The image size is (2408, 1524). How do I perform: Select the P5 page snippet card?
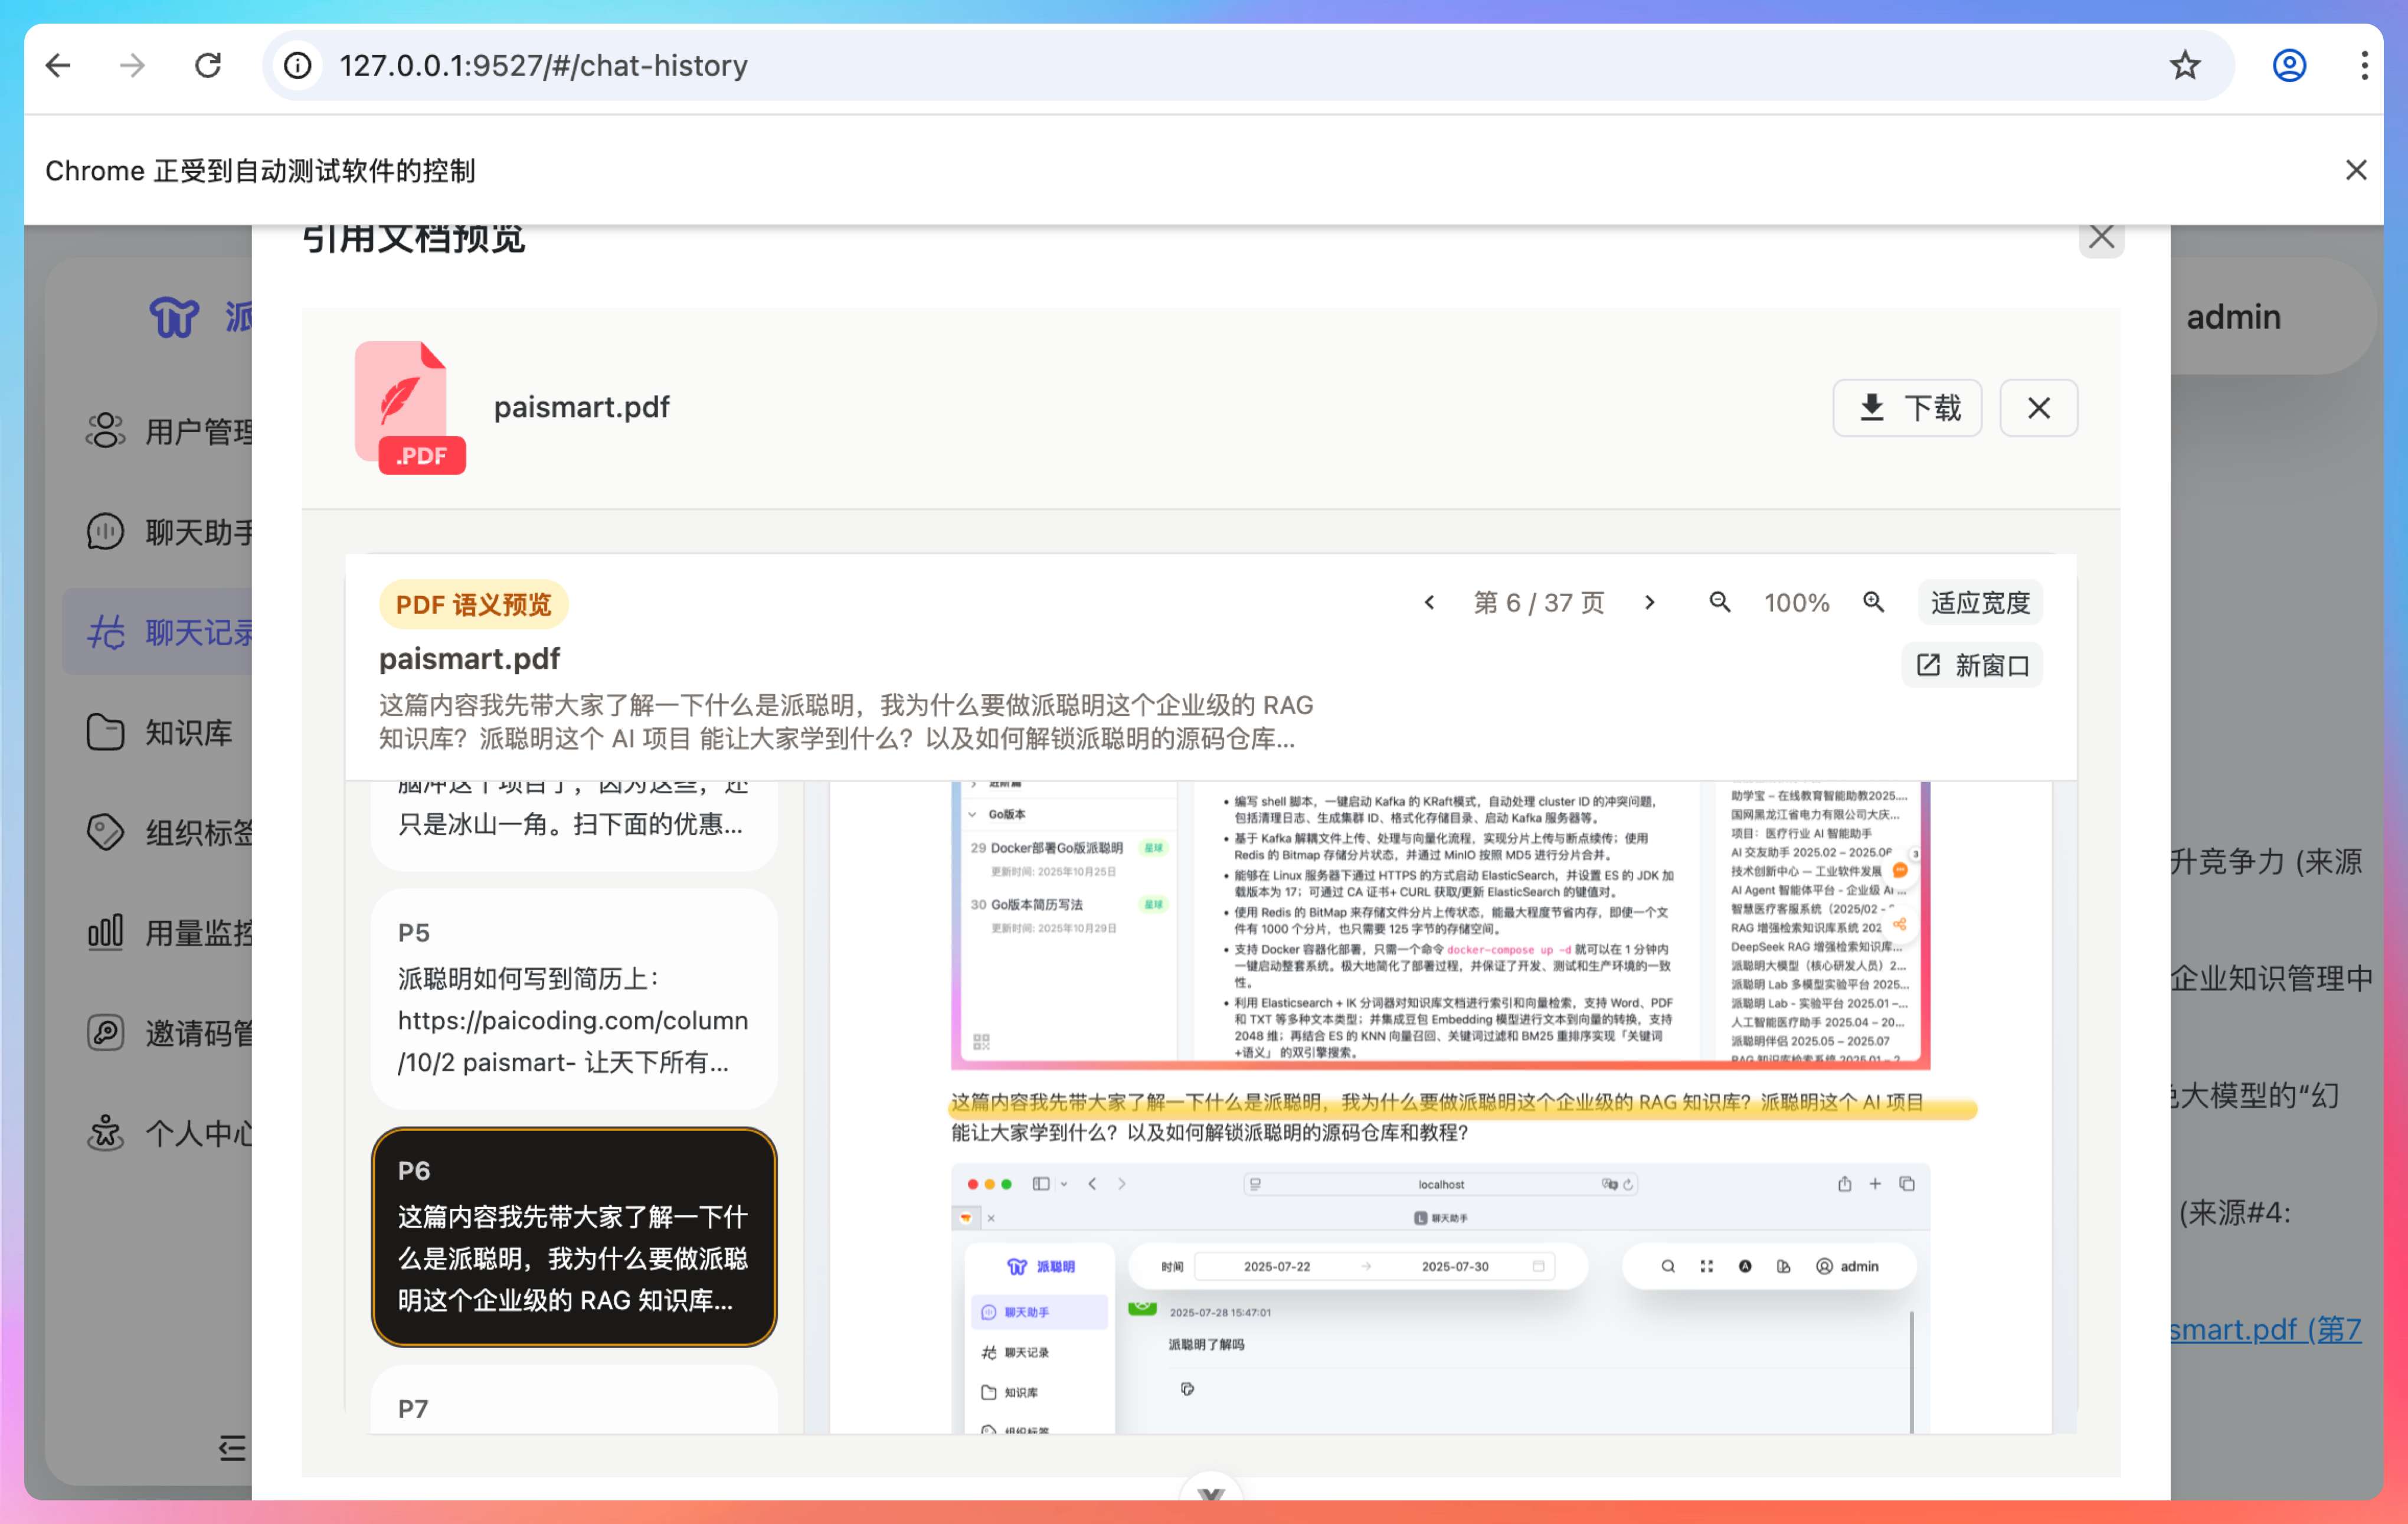[573, 998]
